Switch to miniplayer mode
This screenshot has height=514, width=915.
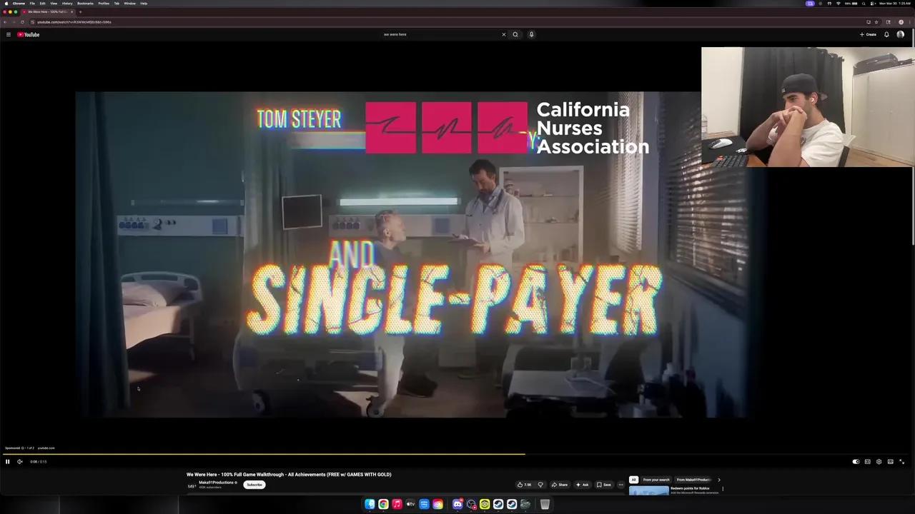(x=891, y=461)
